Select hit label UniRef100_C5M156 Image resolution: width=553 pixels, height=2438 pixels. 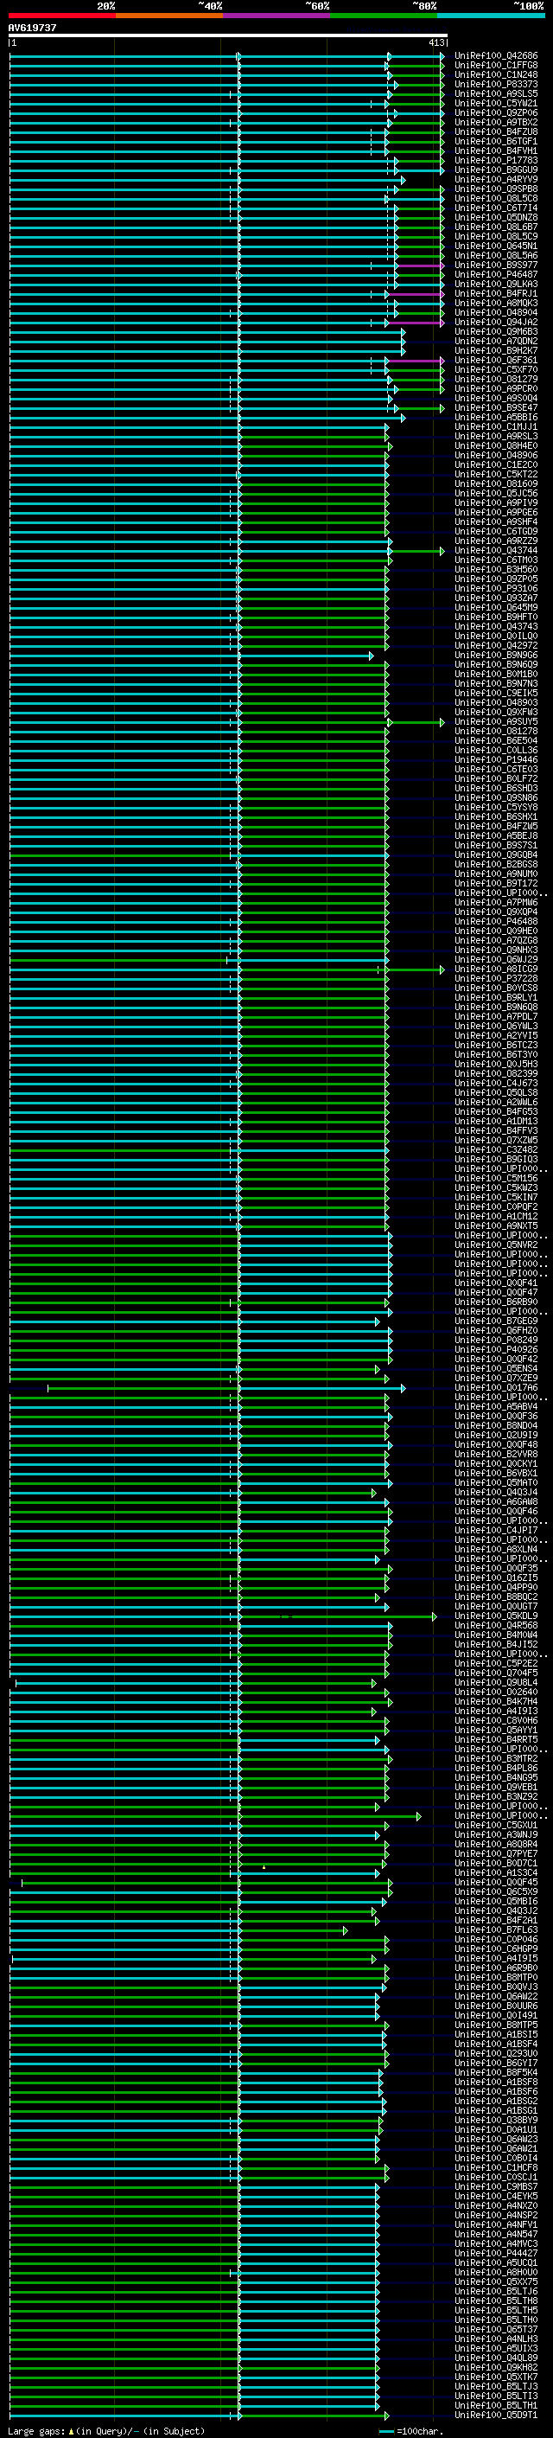496,1178
